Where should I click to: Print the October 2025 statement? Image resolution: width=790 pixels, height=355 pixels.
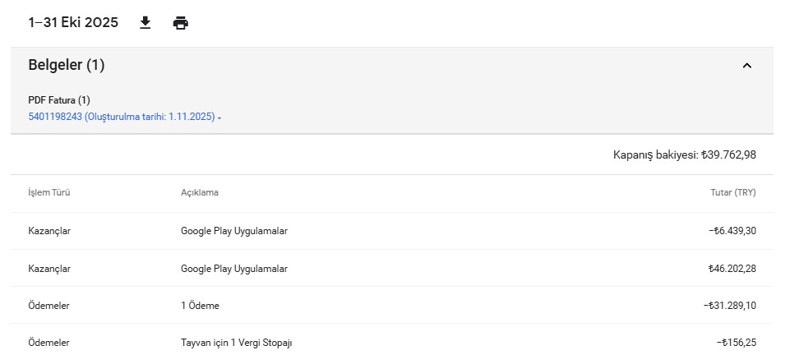[180, 23]
